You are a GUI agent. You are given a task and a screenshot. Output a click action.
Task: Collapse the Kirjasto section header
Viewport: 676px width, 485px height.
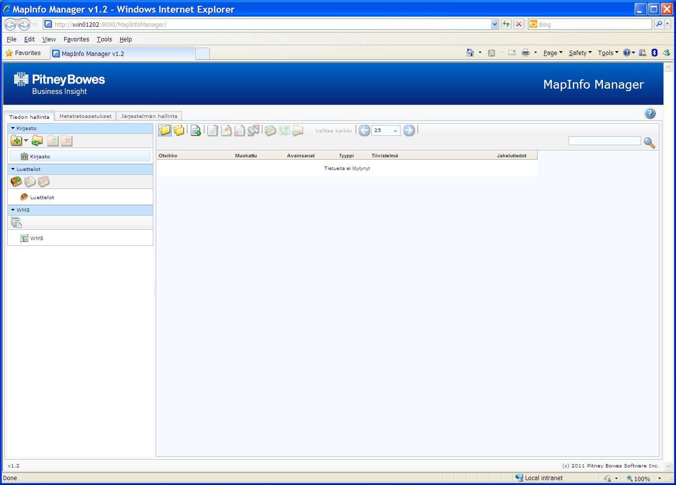[x=80, y=128]
